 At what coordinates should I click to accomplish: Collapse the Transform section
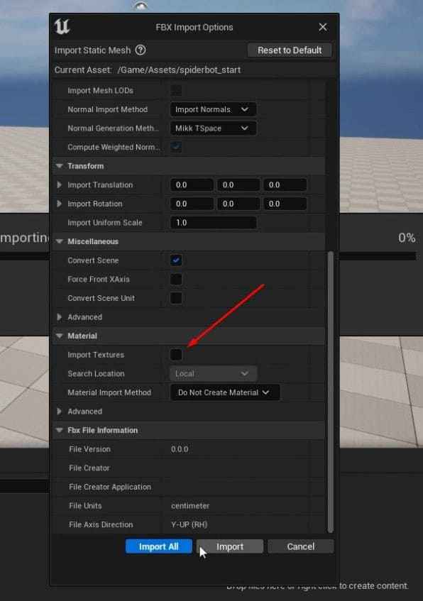(x=60, y=166)
